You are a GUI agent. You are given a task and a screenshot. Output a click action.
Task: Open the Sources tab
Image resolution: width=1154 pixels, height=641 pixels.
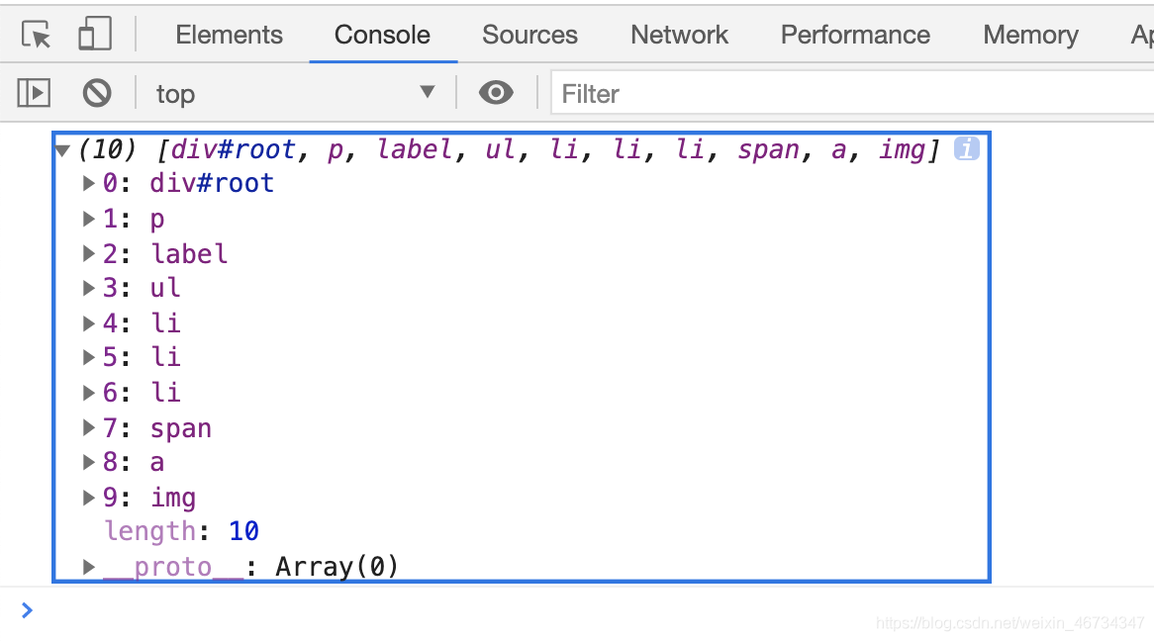pyautogui.click(x=529, y=35)
